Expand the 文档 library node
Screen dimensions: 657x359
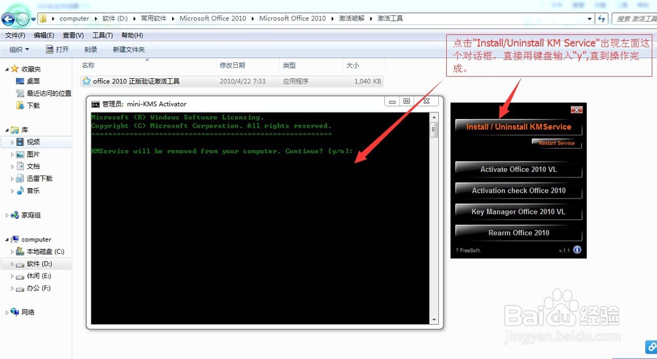(12, 166)
